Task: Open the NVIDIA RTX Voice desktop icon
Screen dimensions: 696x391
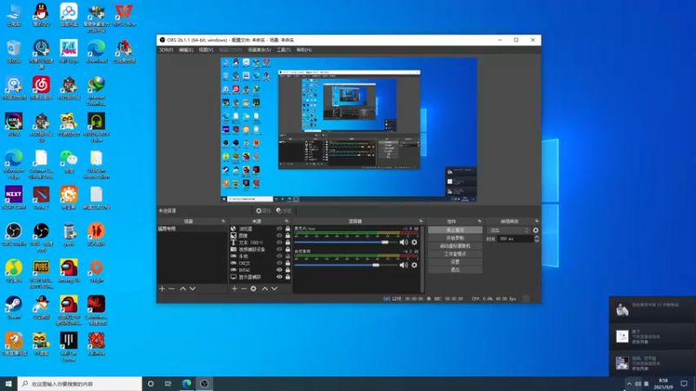Action: coord(97,128)
